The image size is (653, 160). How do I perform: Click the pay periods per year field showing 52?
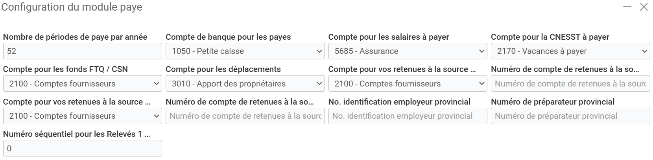(x=82, y=51)
